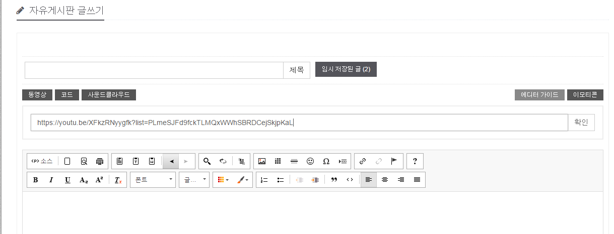Viewport: 614px width, 234px height.
Task: Insert a bulleted list
Action: coord(281,180)
